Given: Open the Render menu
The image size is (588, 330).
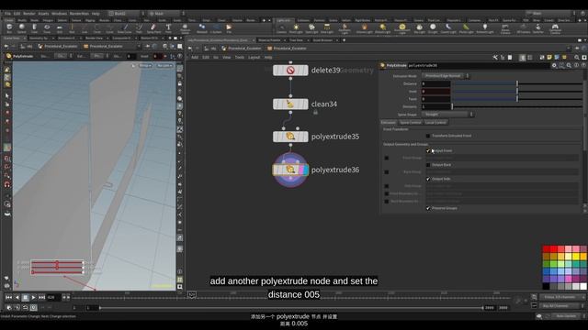Looking at the screenshot, I should coord(28,14).
